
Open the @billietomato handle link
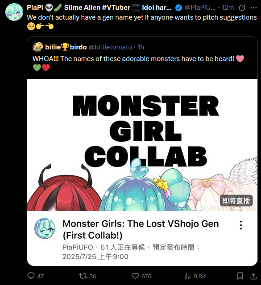point(110,47)
